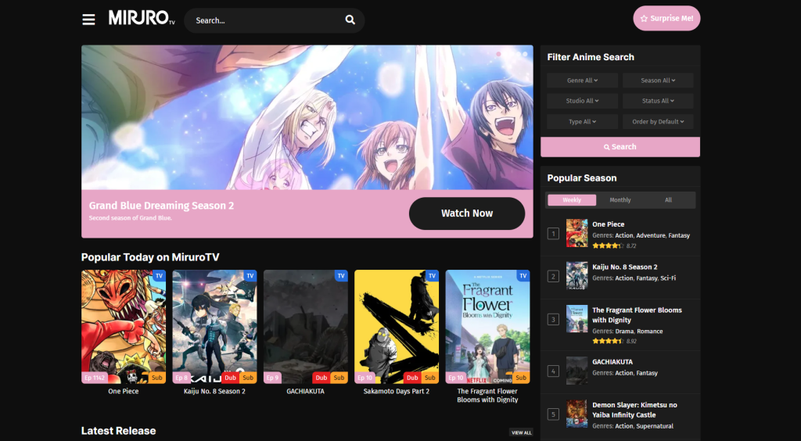Screen dimensions: 801x441
Task: Open Kaiju No. 8 Season 2 in sidebar list
Action: tap(624, 267)
